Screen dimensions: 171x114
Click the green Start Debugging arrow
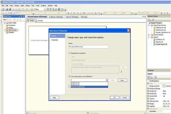(32, 9)
